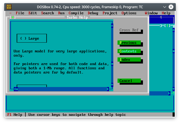
Task: Click the DOSBox logo icon
Action: (9, 7)
